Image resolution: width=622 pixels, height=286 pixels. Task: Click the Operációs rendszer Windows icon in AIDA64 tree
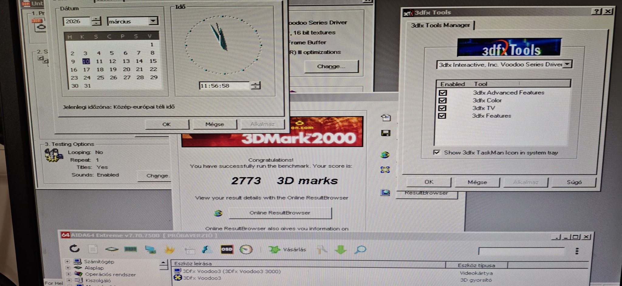click(x=78, y=274)
